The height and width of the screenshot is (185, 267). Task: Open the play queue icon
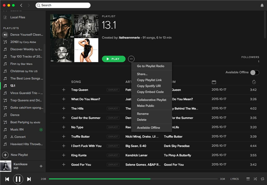(248, 179)
